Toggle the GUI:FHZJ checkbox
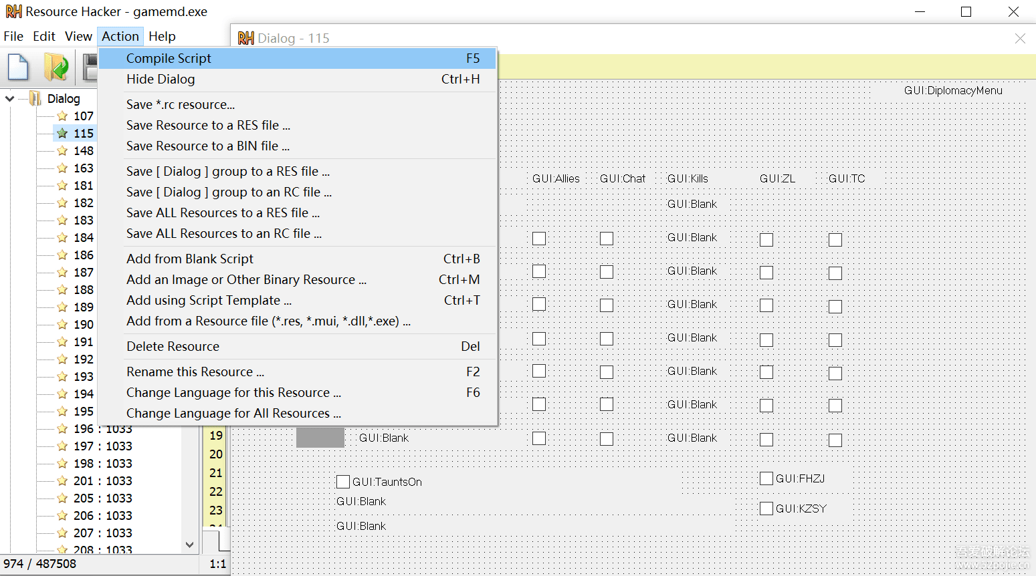 coord(766,478)
